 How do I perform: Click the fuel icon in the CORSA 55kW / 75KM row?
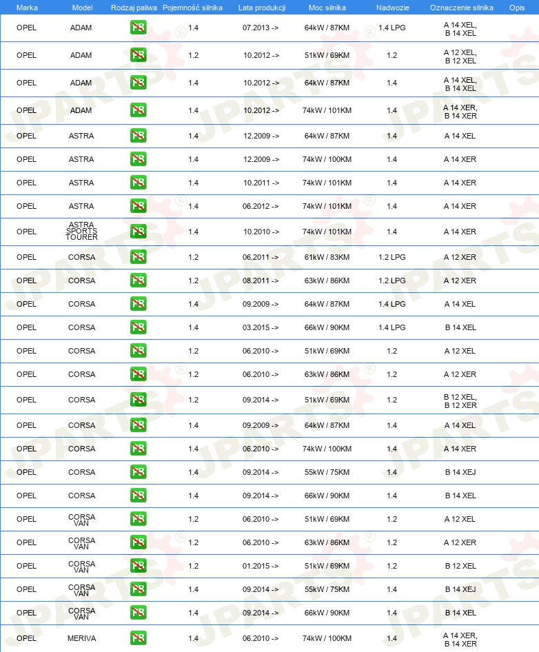click(x=138, y=472)
